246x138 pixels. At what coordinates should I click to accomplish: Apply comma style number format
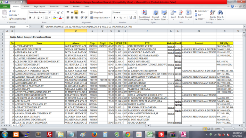coord(125,18)
